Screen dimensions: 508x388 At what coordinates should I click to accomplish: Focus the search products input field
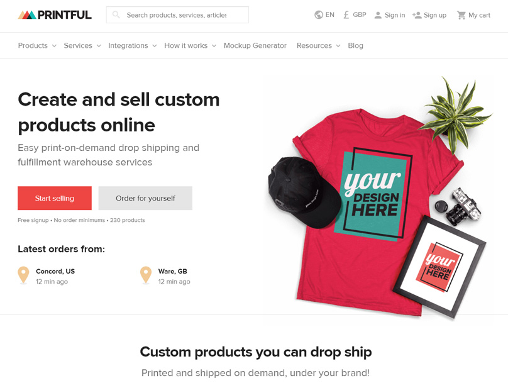177,15
